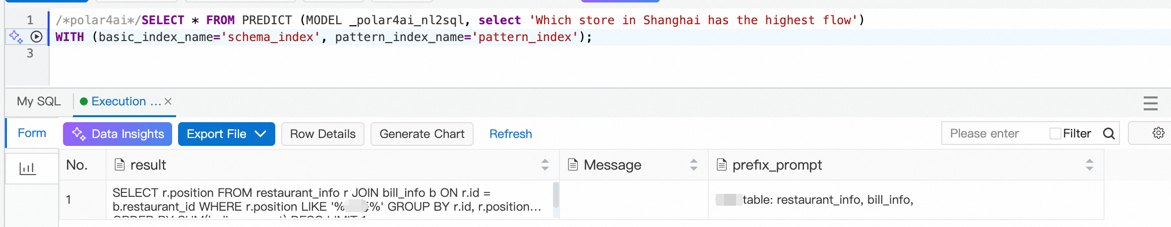1171x227 pixels.
Task: Click the Generate Chart button
Action: (422, 134)
